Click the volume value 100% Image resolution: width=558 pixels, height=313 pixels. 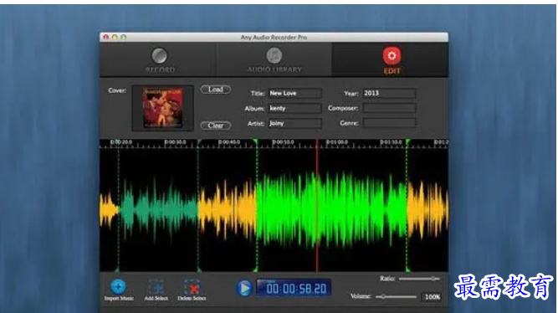(x=432, y=296)
